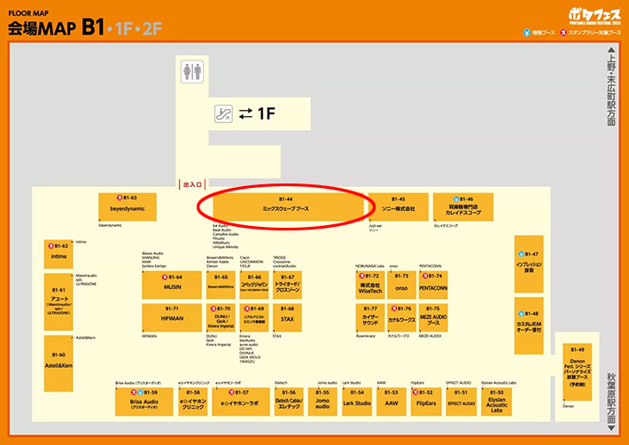Click the stamp icon on B1-69 booth
The height and width of the screenshot is (445, 629).
pos(246,308)
